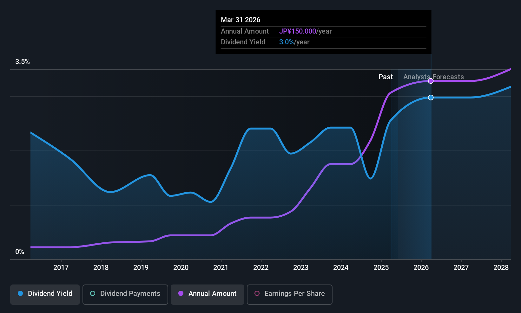
Task: Click the 2017 x-axis label
Action: (61, 268)
